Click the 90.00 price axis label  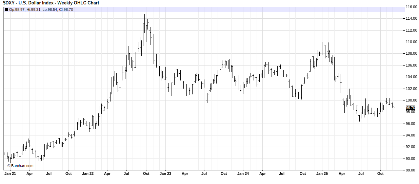pyautogui.click(x=412, y=159)
